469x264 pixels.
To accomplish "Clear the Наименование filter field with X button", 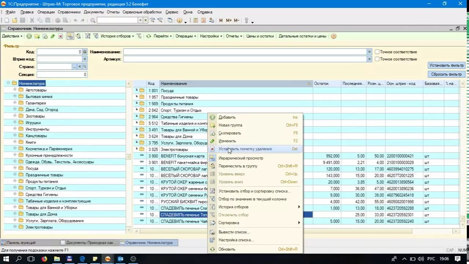I will [x=369, y=52].
